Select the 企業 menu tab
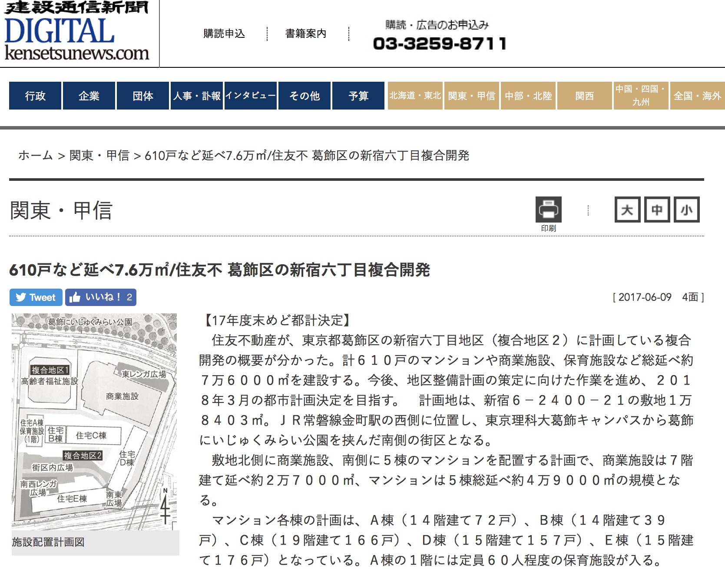 [89, 96]
